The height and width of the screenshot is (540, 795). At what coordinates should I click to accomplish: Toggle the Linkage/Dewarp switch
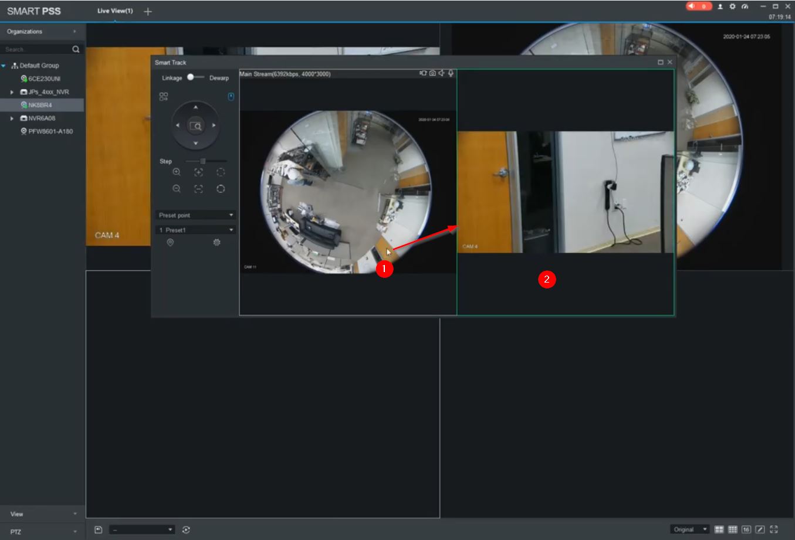click(x=195, y=77)
